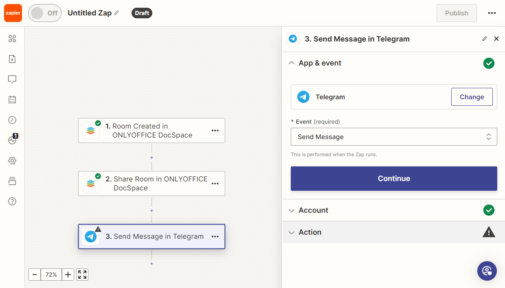Image resolution: width=505 pixels, height=288 pixels.
Task: Open the settings gear in left sidebar
Action: point(12,161)
